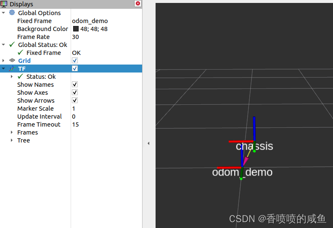
Task: Collapse the Global Status section
Action: pyautogui.click(x=3, y=44)
